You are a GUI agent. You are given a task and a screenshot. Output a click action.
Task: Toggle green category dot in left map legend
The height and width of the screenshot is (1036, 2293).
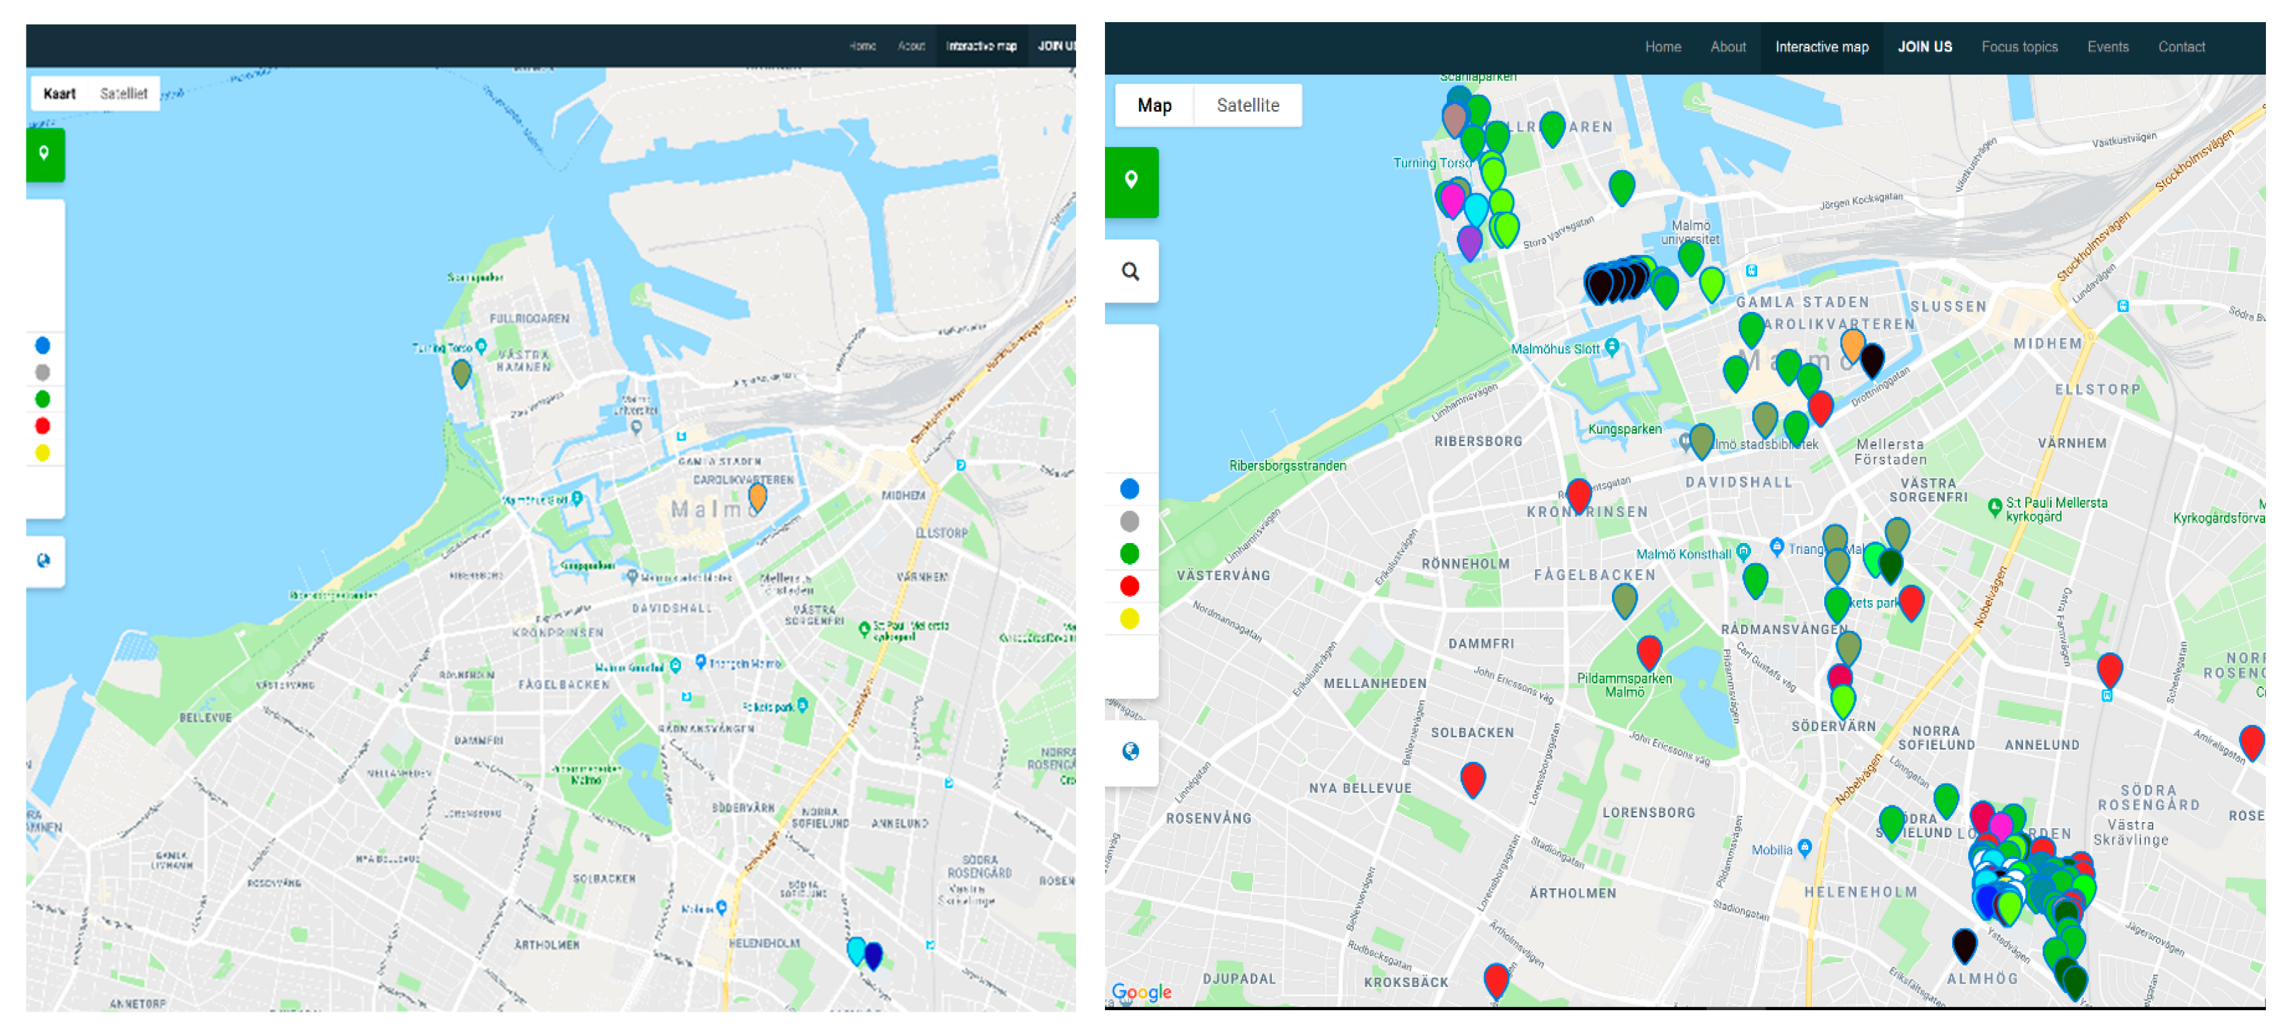click(x=42, y=399)
